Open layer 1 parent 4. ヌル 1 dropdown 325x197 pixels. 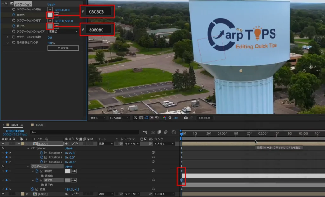pos(164,143)
